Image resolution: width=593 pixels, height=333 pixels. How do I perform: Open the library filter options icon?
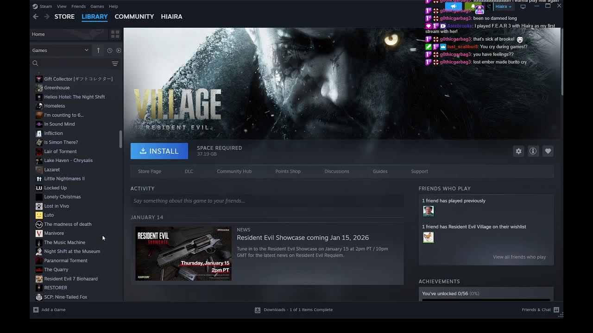(x=115, y=63)
